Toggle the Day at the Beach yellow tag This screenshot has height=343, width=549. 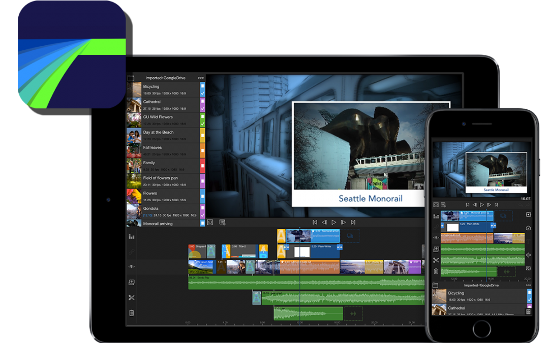point(202,136)
